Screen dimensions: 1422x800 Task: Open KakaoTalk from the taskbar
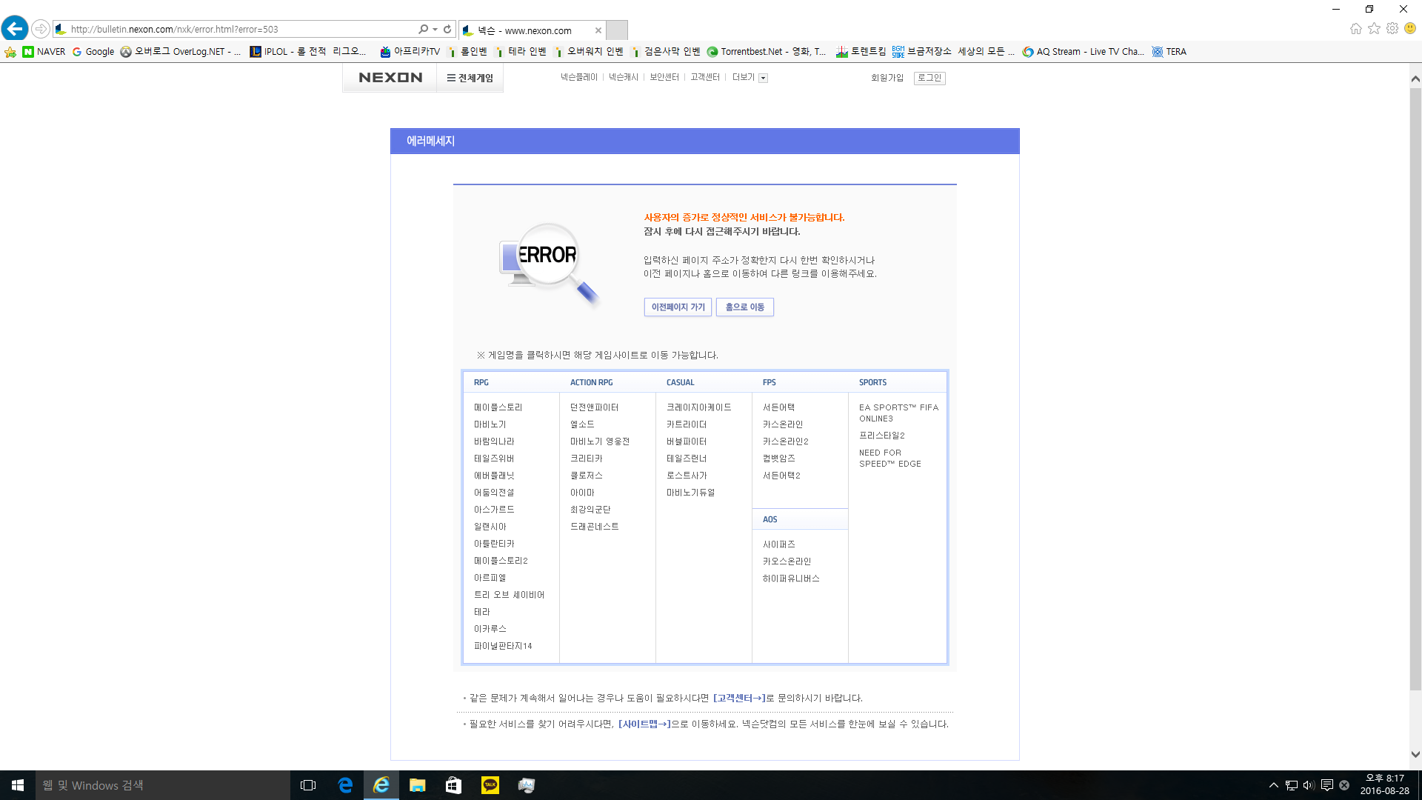click(490, 785)
